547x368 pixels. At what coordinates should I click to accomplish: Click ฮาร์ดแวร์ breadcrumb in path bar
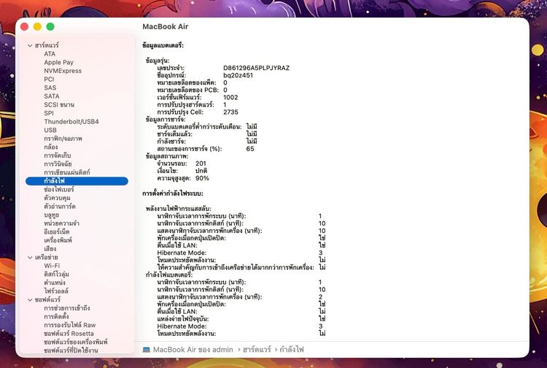(257, 350)
